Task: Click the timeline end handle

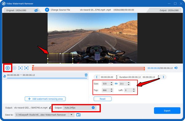Action: 144,69
